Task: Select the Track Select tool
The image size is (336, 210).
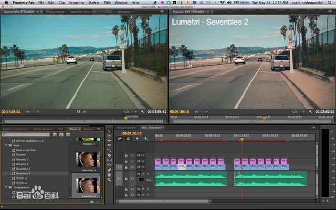Action: tap(109, 135)
